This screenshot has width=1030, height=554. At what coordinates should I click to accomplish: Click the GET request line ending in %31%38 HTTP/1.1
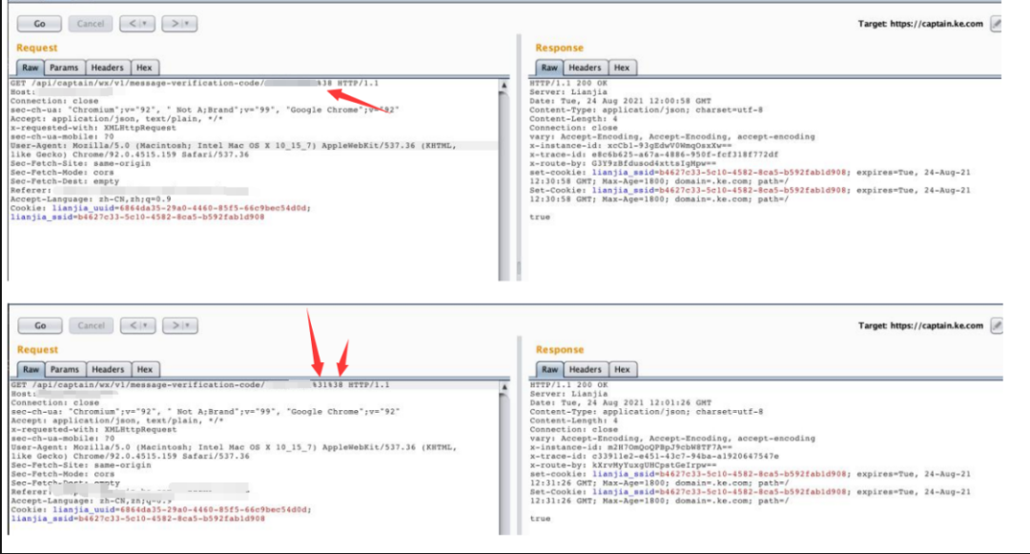200,385
